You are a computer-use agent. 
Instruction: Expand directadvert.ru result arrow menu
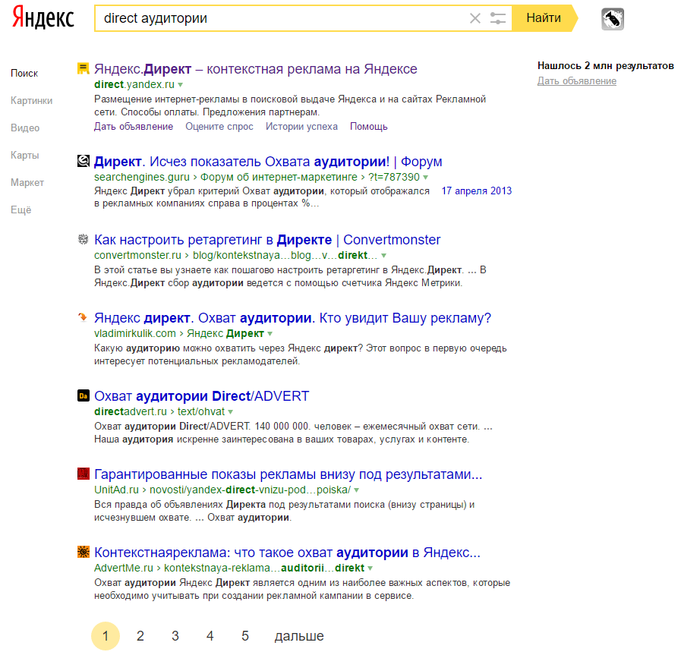click(230, 411)
